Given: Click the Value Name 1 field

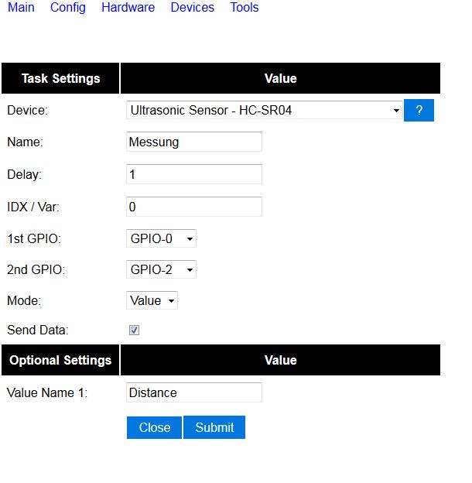Looking at the screenshot, I should point(194,392).
